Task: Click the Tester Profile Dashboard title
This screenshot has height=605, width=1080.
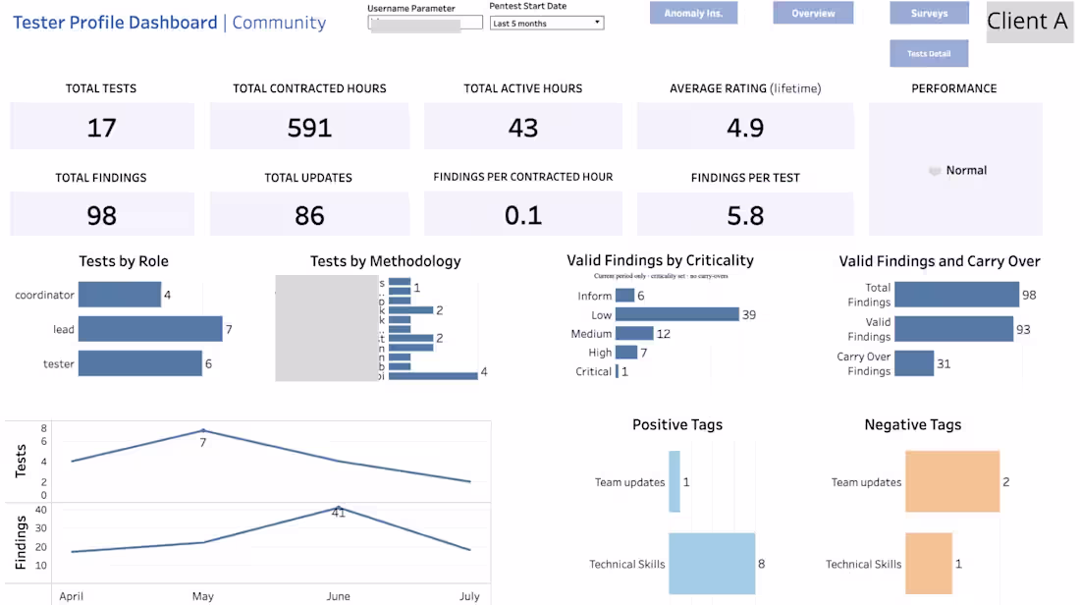Action: tap(115, 23)
